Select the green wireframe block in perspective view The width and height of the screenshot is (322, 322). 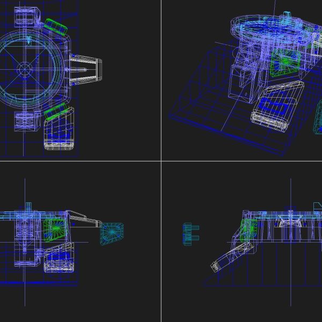(x=285, y=62)
